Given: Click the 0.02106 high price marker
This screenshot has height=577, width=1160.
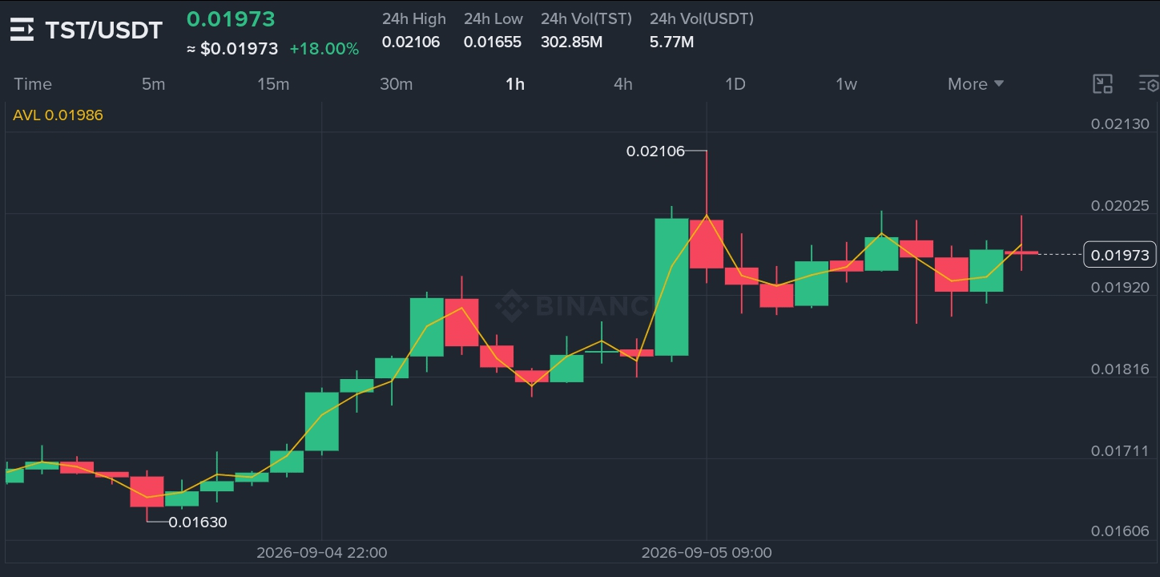Looking at the screenshot, I should (655, 151).
